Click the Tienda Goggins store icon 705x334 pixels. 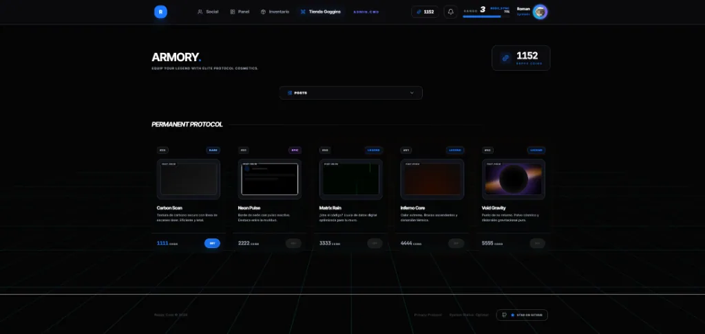coord(303,12)
